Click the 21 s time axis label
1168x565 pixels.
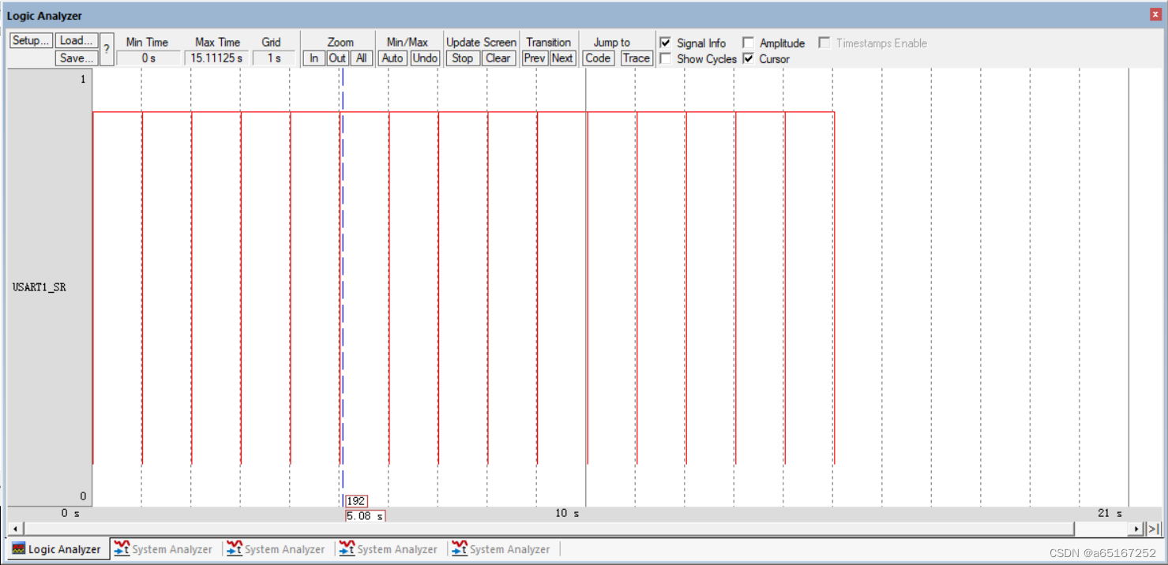coord(1110,513)
